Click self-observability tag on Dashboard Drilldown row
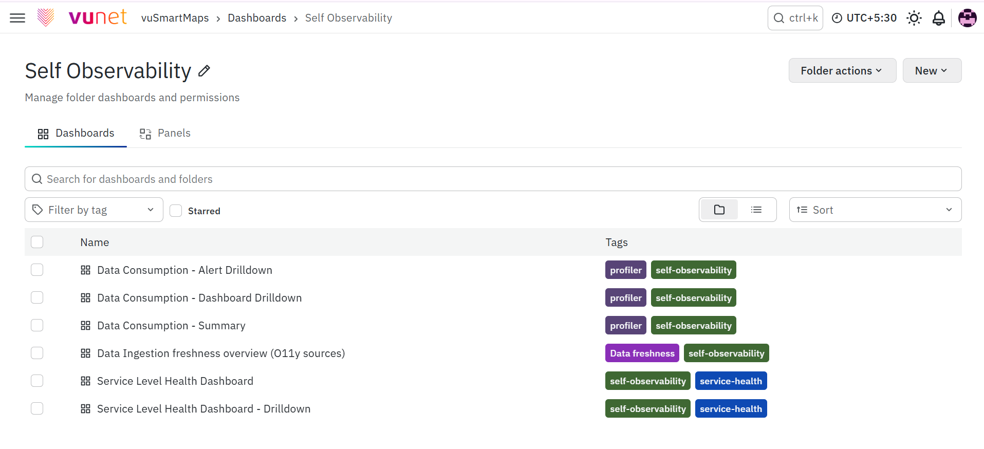 (x=693, y=297)
